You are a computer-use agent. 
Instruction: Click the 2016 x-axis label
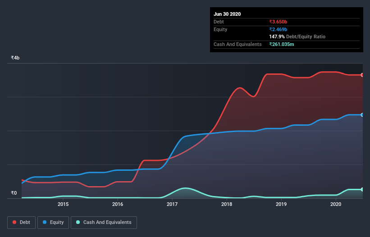tap(118, 204)
